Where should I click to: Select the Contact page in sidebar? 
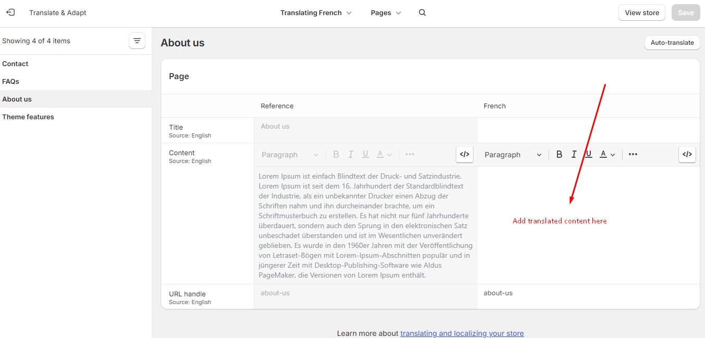[15, 64]
